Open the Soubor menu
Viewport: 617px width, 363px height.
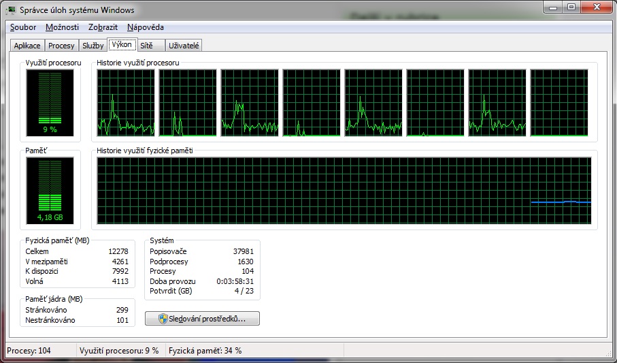click(x=23, y=27)
